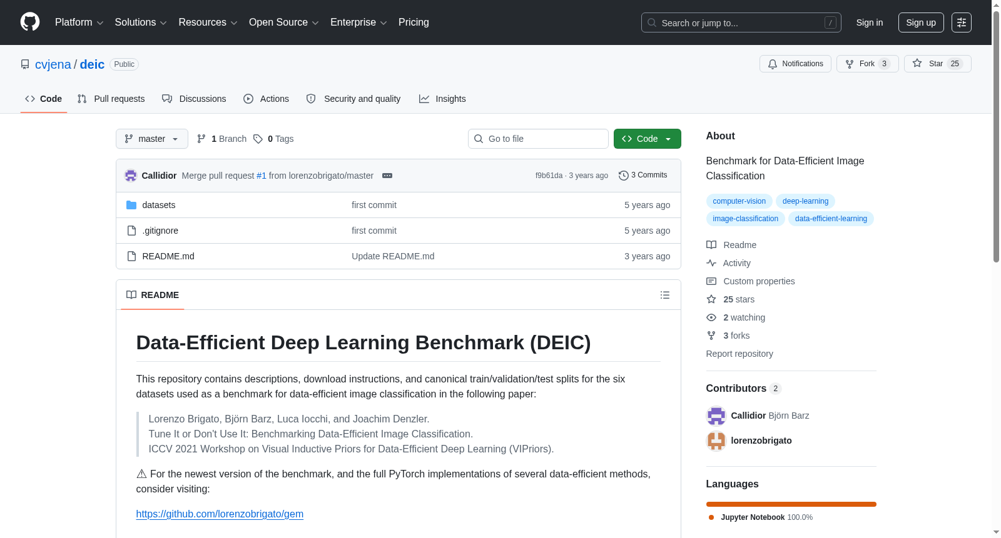Click the datasets folder icon

(131, 205)
